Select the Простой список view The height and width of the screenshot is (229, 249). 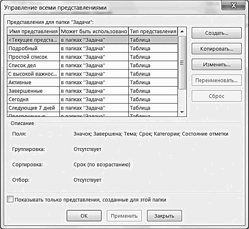tap(93, 57)
